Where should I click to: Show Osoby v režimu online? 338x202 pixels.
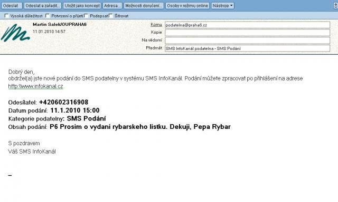(187, 6)
